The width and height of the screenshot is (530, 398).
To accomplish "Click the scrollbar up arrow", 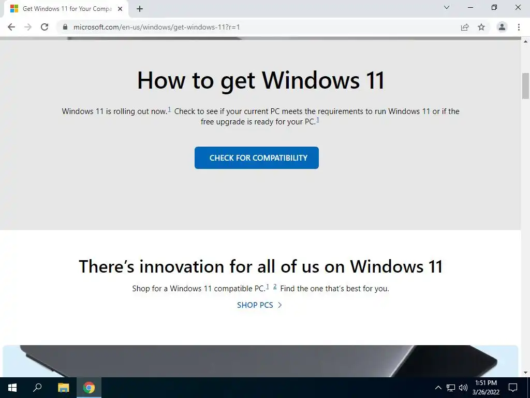I will pyautogui.click(x=525, y=41).
